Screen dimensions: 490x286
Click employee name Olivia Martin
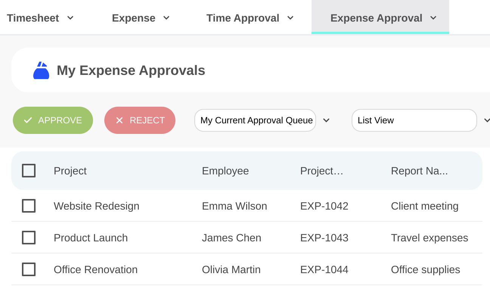231,269
